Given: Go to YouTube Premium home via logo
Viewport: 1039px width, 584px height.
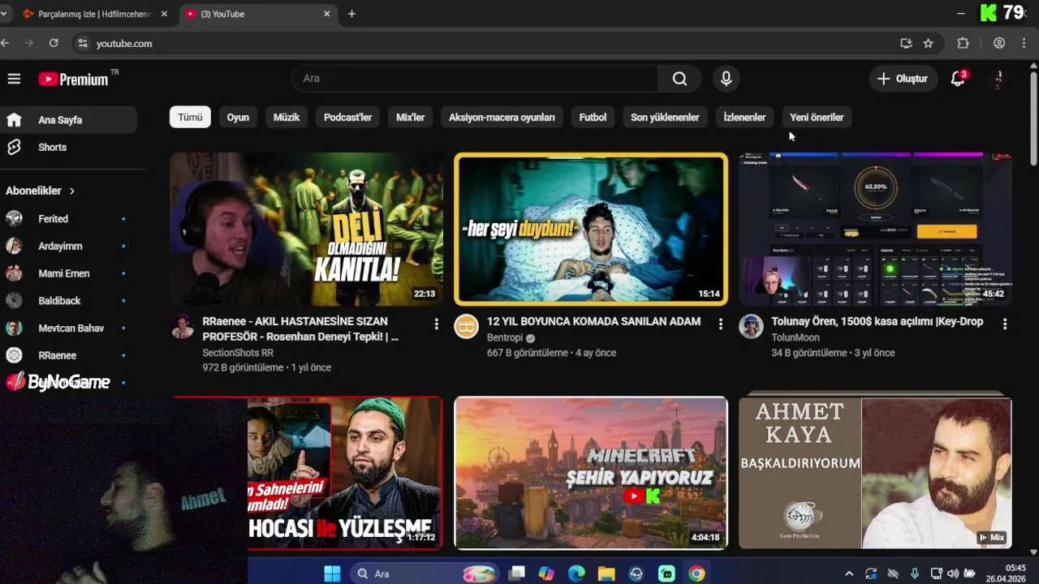Looking at the screenshot, I should point(74,79).
